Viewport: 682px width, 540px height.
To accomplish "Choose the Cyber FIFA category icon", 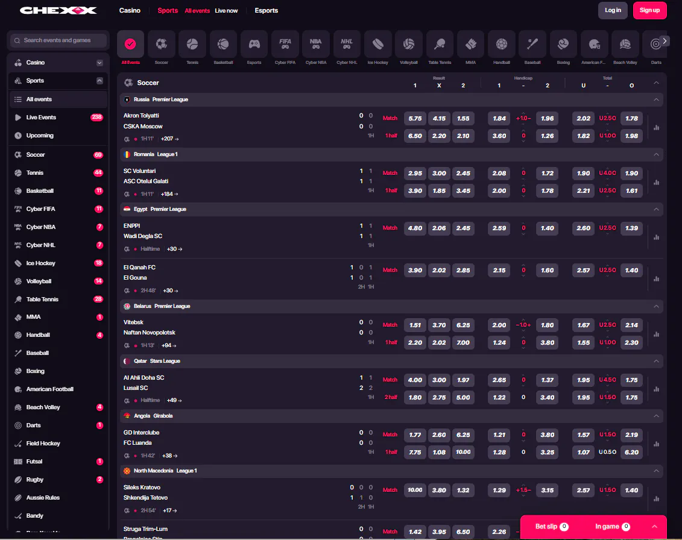I will [x=285, y=44].
